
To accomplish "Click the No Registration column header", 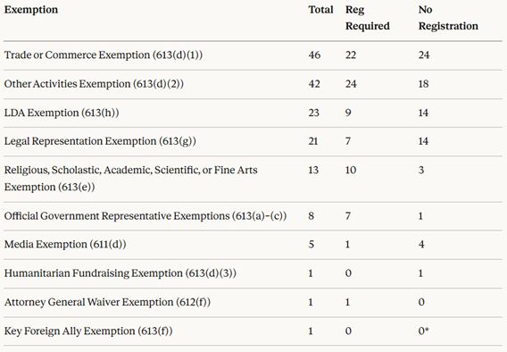I will [448, 18].
